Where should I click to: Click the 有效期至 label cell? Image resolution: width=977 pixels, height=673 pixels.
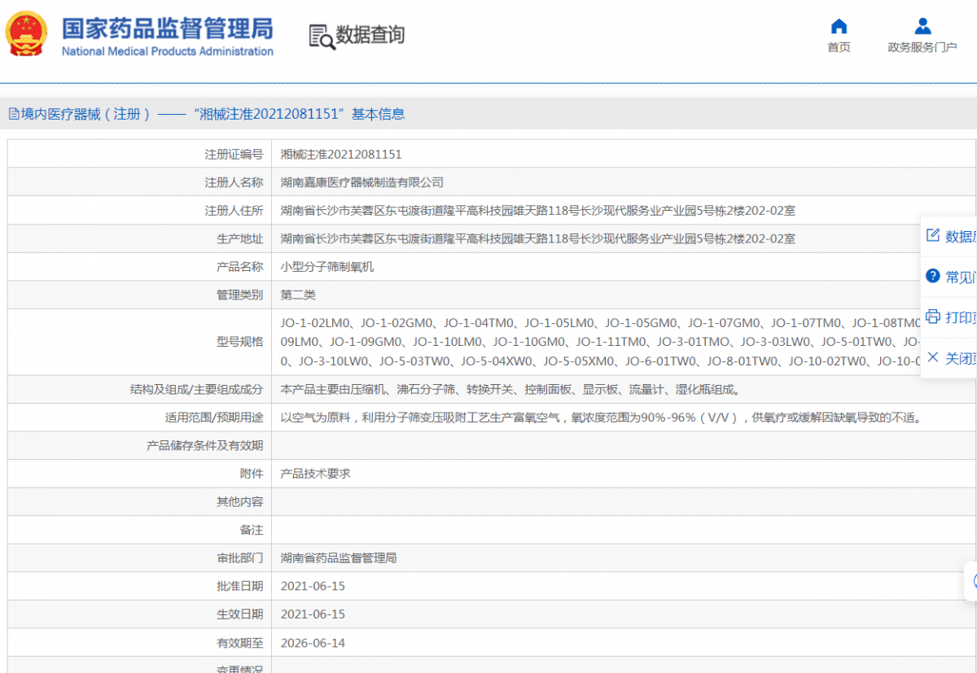(x=139, y=643)
